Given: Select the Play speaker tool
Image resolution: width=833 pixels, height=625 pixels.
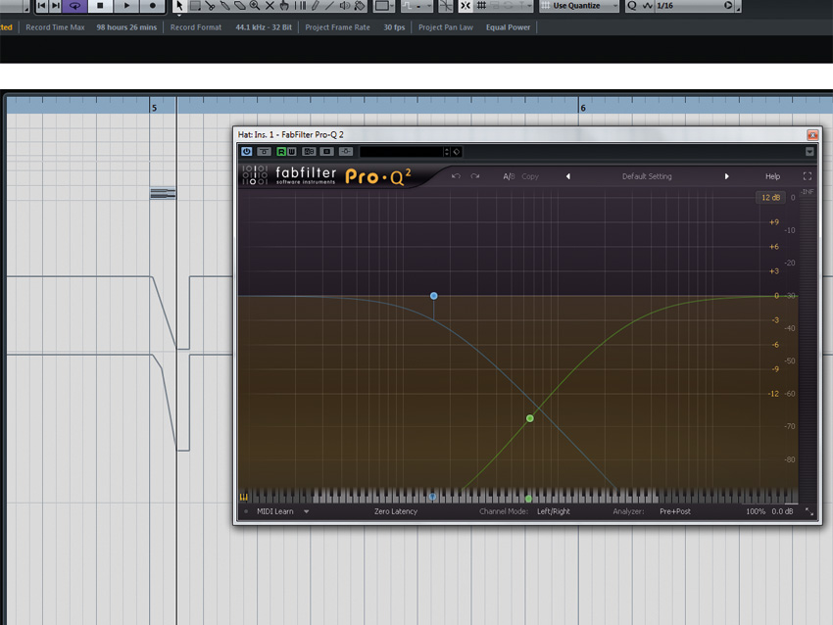Looking at the screenshot, I should click(345, 6).
